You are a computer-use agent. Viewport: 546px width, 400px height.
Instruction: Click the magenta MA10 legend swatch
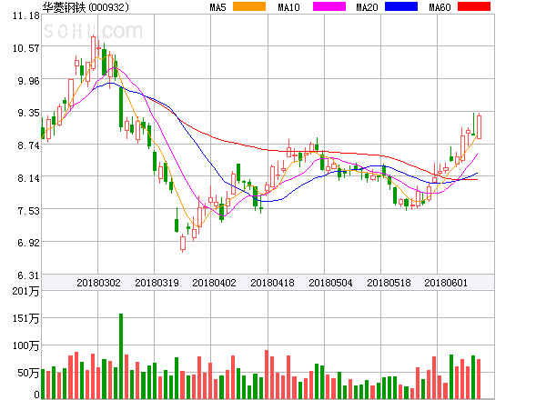pos(329,6)
